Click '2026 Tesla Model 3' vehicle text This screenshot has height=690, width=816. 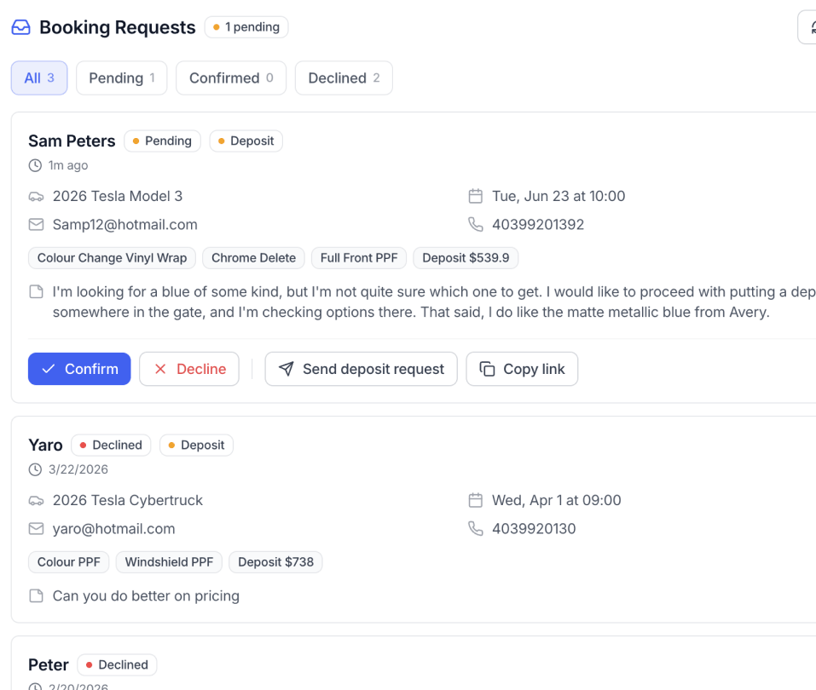click(118, 196)
